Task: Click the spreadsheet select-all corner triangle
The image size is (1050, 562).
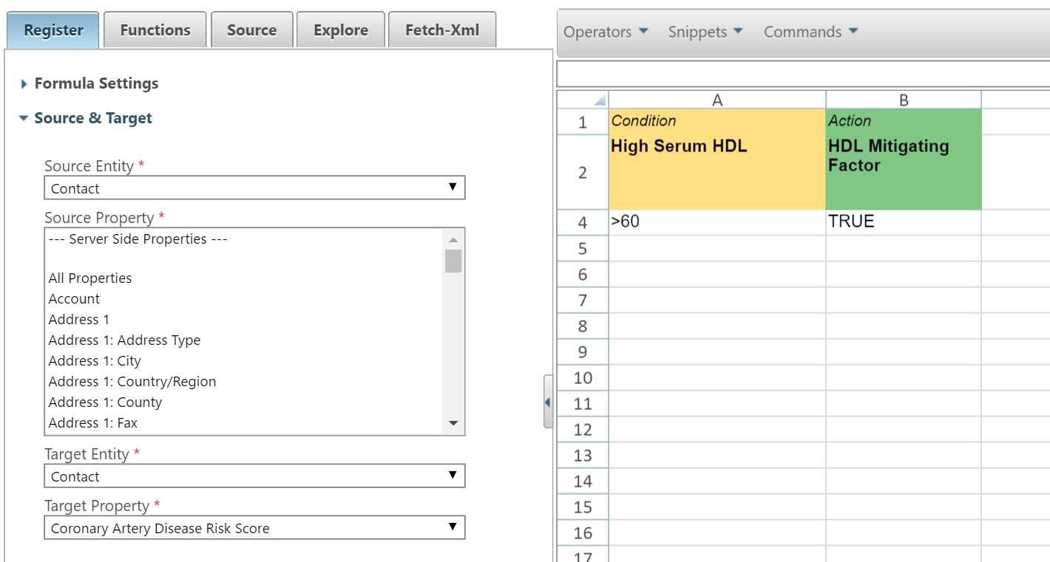Action: [599, 100]
